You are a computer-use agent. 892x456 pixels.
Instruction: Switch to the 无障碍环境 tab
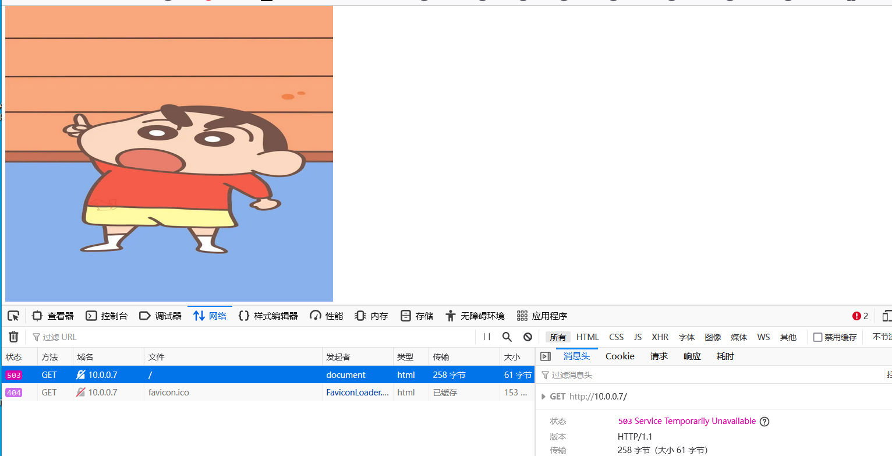pyautogui.click(x=475, y=316)
